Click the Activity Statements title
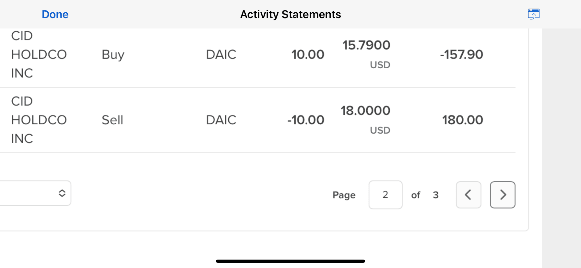The image size is (581, 268). click(290, 14)
